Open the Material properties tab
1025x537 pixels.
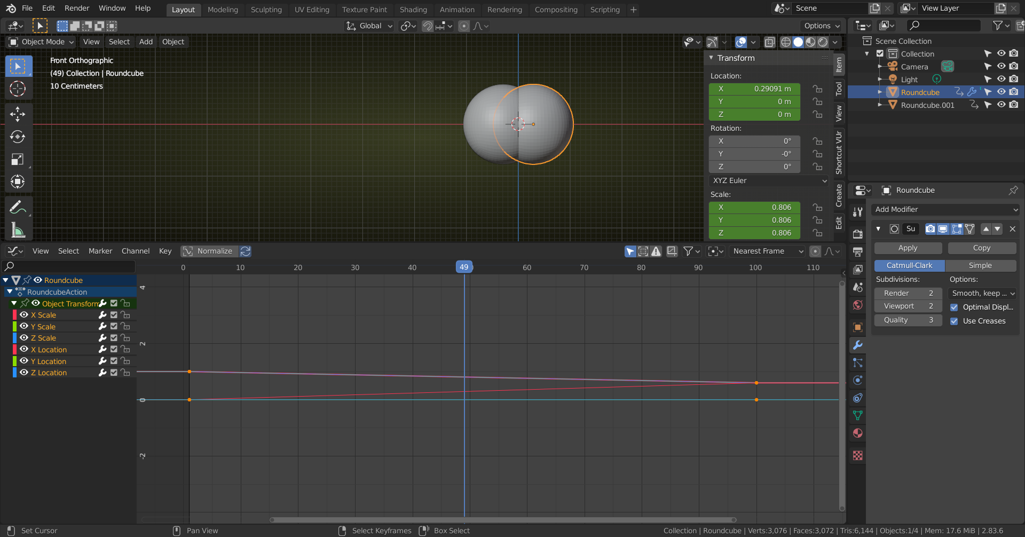tap(858, 433)
